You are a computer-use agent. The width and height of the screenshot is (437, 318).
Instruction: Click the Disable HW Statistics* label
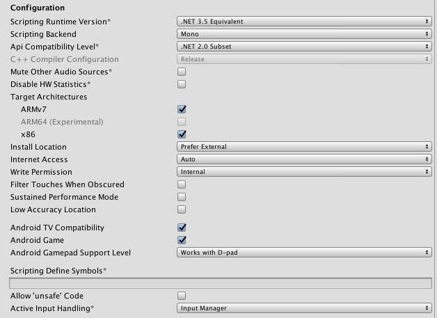tap(50, 84)
